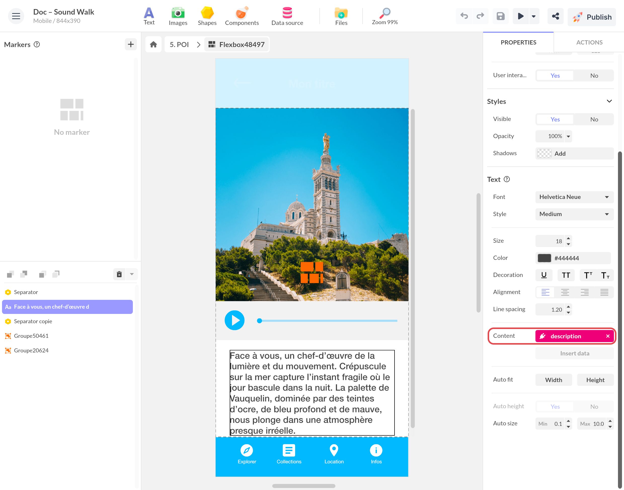Click Auto fit Height button
The height and width of the screenshot is (490, 624).
point(595,380)
